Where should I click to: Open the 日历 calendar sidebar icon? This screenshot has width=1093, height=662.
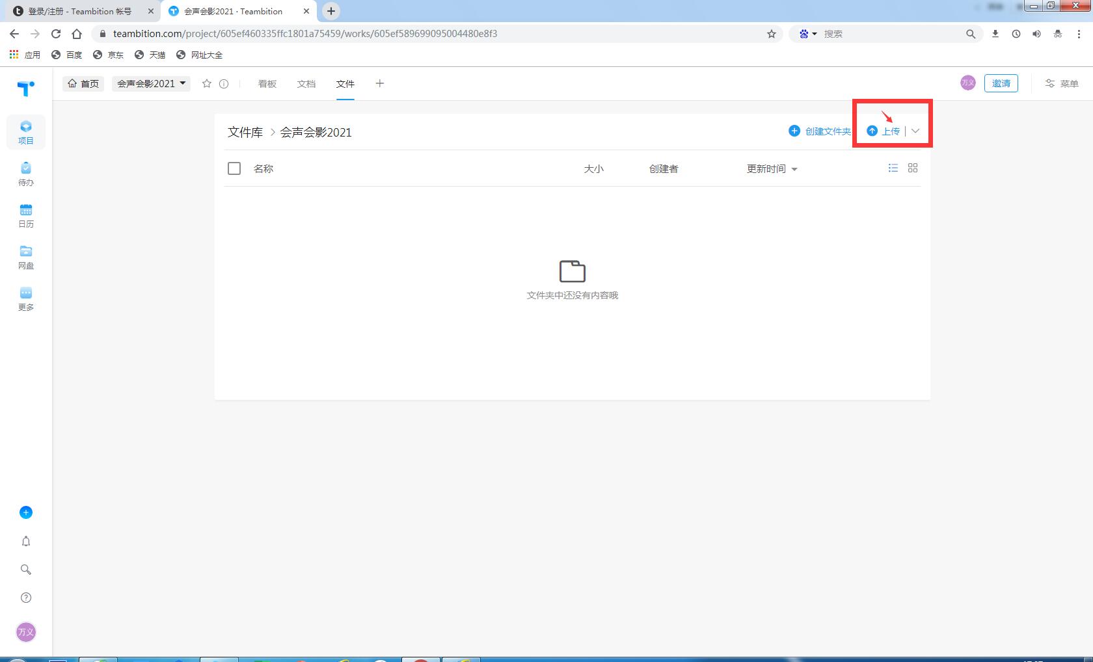point(26,216)
